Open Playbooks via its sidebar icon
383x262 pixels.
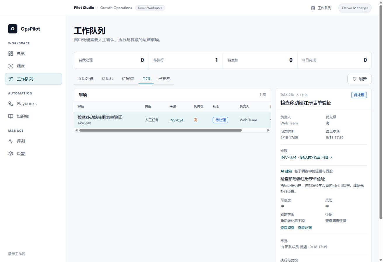click(11, 104)
